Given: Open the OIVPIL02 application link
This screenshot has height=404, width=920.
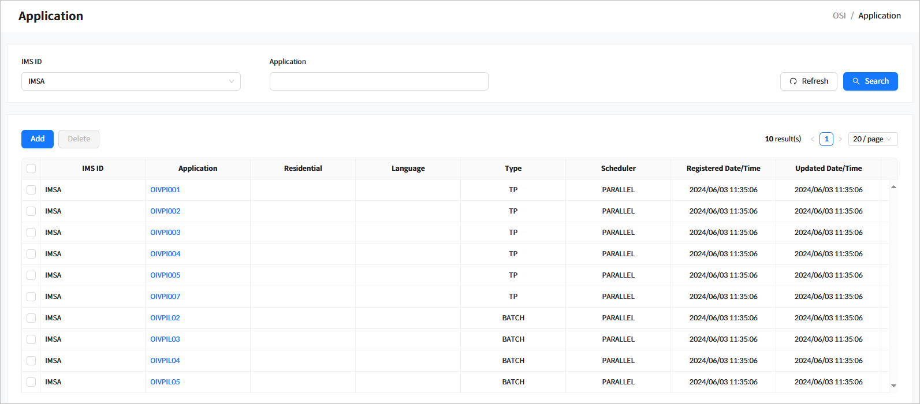Looking at the screenshot, I should point(165,318).
